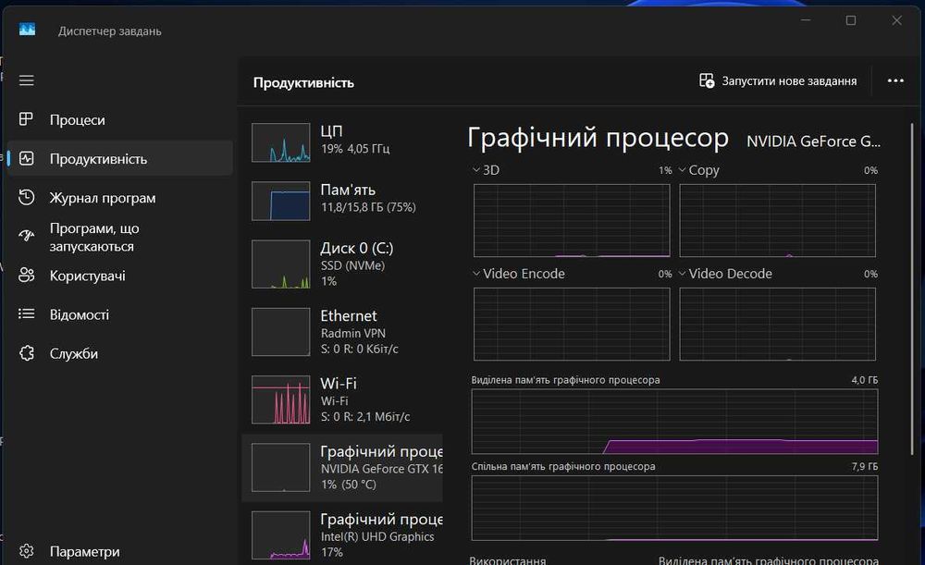The image size is (925, 565).
Task: Click the vertical scrollbar of GPU panel
Action: 913,289
